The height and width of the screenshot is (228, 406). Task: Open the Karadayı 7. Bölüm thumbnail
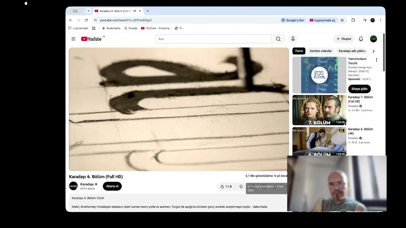pyautogui.click(x=319, y=110)
